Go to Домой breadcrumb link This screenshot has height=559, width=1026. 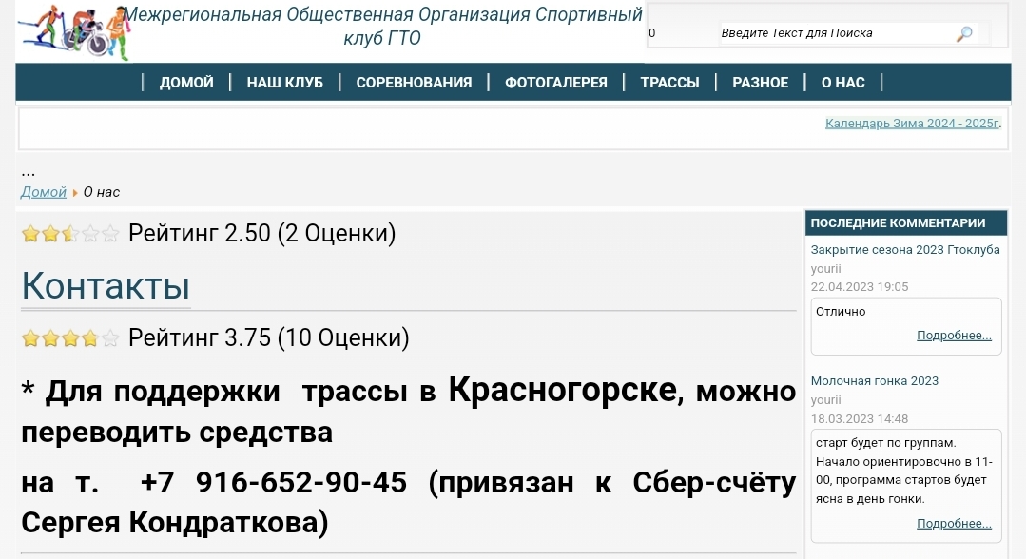pyautogui.click(x=43, y=192)
